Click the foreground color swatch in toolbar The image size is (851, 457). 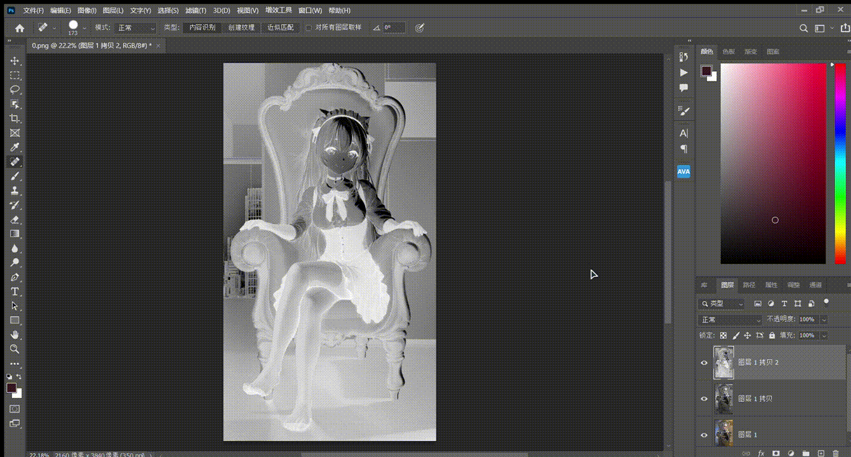click(11, 388)
